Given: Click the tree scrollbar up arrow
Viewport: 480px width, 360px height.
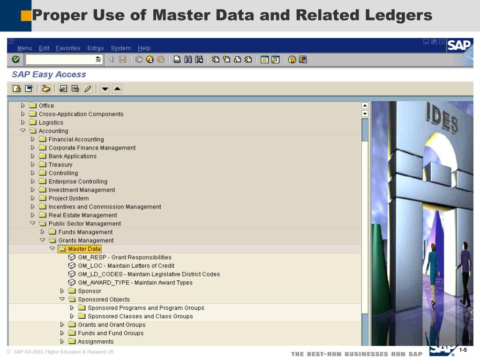Looking at the screenshot, I should click(x=365, y=105).
